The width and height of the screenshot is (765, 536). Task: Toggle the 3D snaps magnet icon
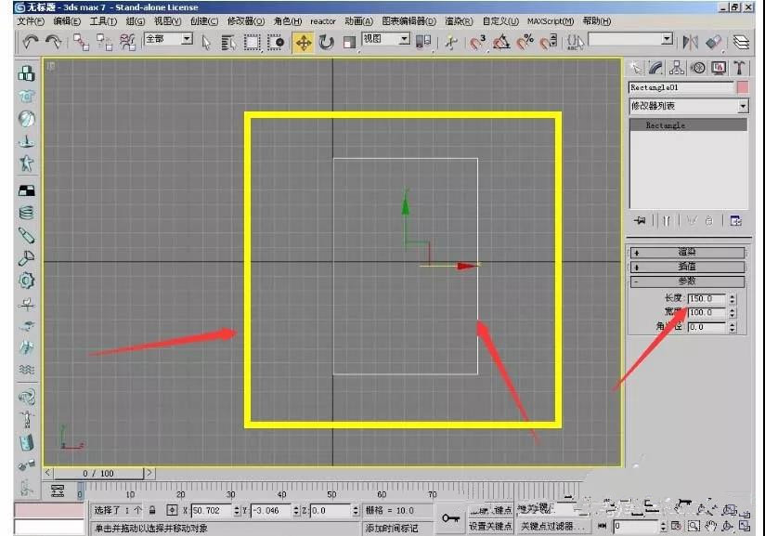pyautogui.click(x=477, y=43)
